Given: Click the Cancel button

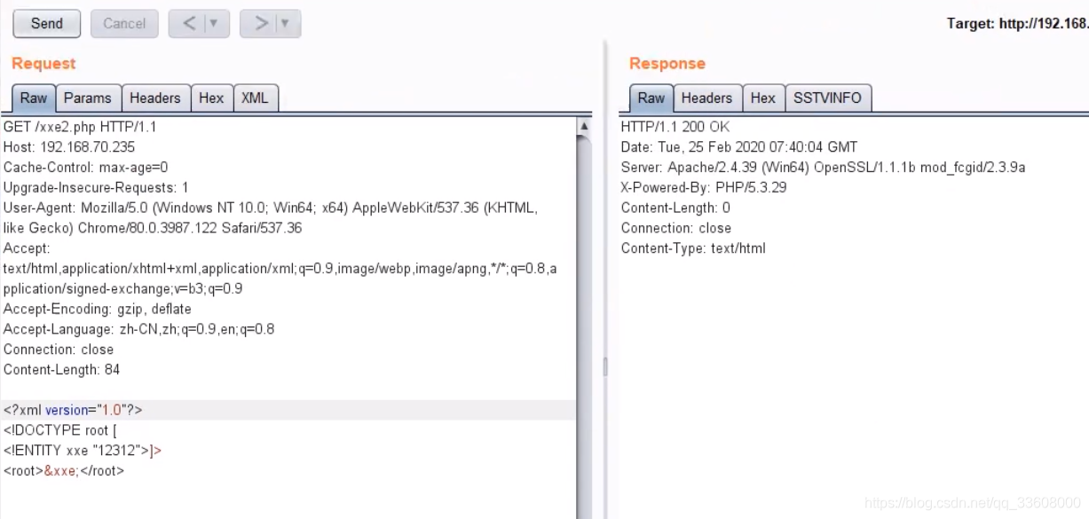Looking at the screenshot, I should 124,24.
